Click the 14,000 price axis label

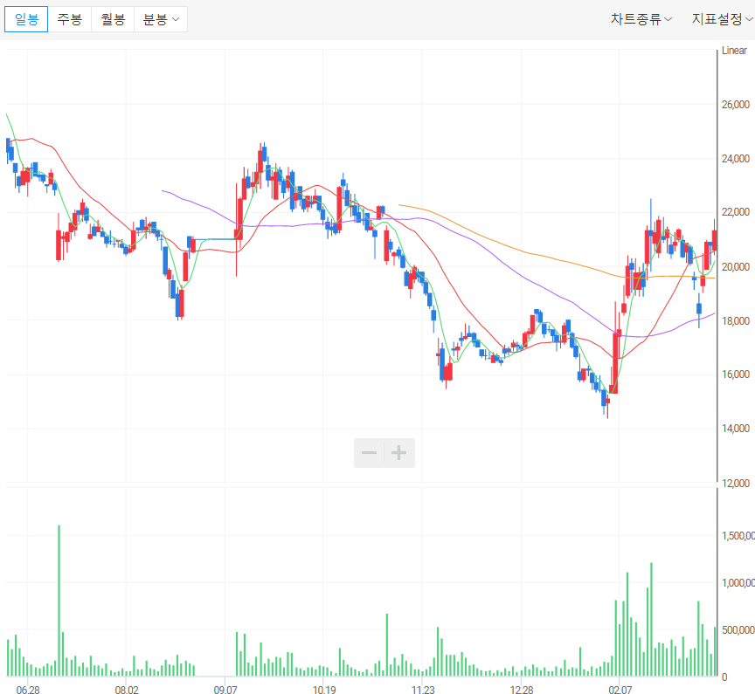(735, 429)
